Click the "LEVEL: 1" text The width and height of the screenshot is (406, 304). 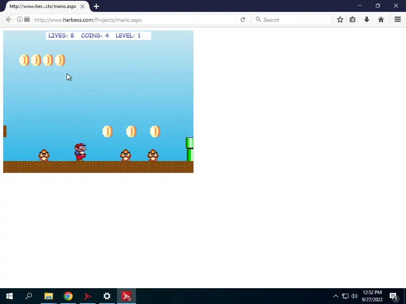pos(128,36)
